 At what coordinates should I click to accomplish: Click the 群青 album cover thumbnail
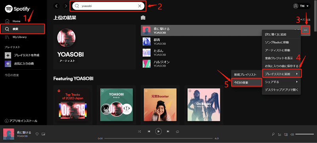pos(146,42)
